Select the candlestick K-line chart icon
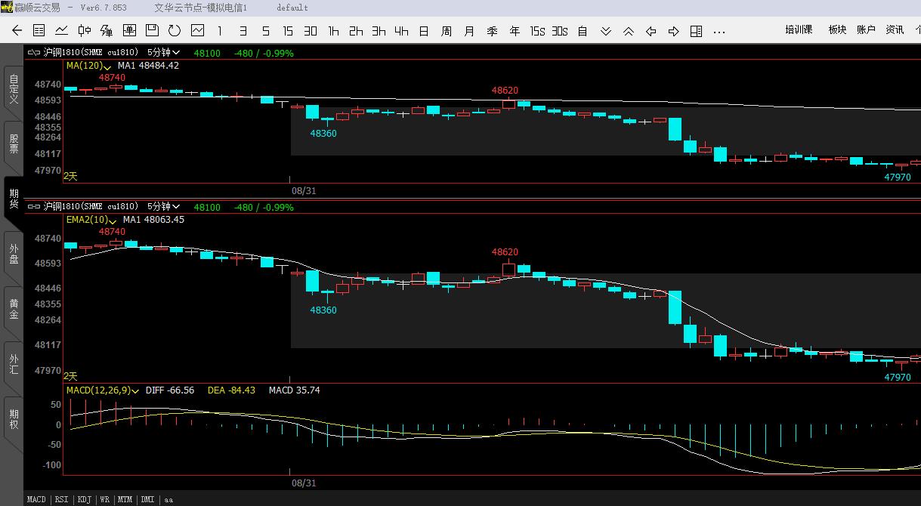The height and width of the screenshot is (506, 921). coord(84,31)
